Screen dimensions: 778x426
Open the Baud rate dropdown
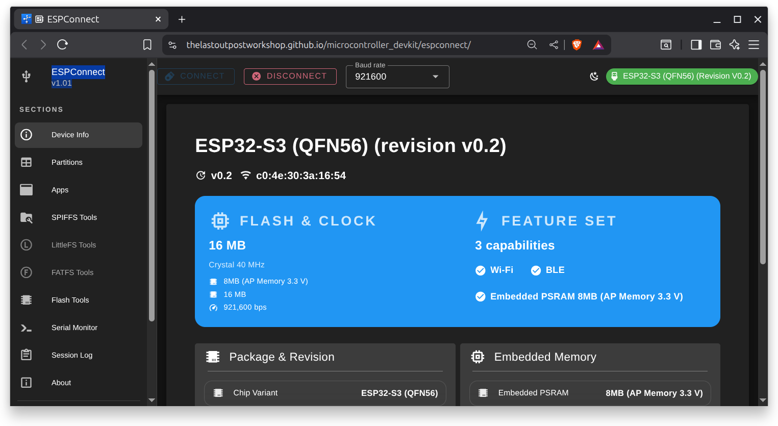(x=397, y=77)
